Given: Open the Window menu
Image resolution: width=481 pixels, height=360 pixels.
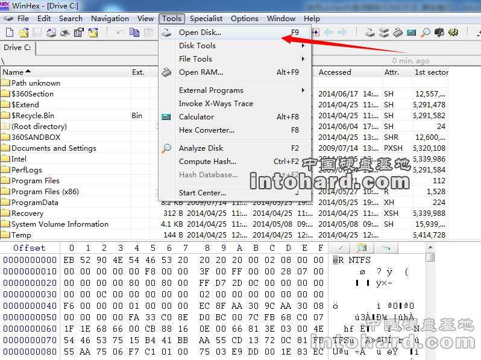Looking at the screenshot, I should pos(281,19).
